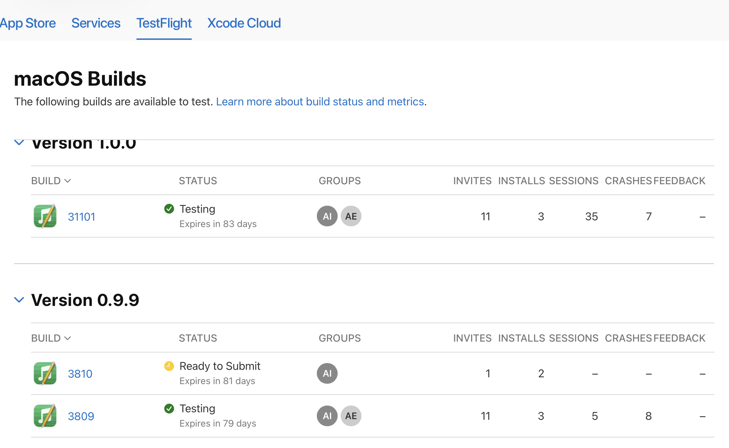Click yellow Ready to Submit status icon
The height and width of the screenshot is (448, 729).
(x=169, y=366)
